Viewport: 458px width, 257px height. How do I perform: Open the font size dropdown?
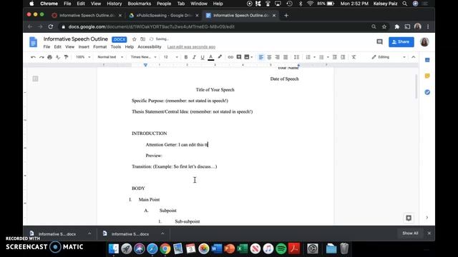tap(170, 57)
